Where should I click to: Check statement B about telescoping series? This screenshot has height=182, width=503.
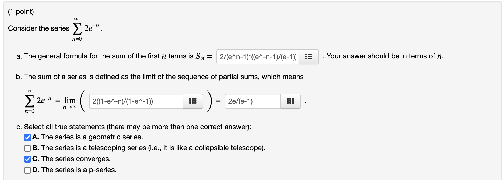tap(27, 148)
